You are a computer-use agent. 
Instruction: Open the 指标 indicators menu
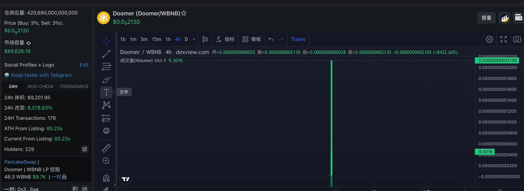click(x=225, y=39)
